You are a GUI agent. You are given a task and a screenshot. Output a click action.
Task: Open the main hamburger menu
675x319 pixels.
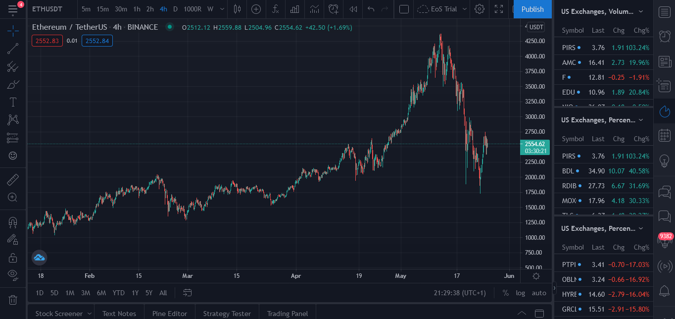[x=13, y=9]
